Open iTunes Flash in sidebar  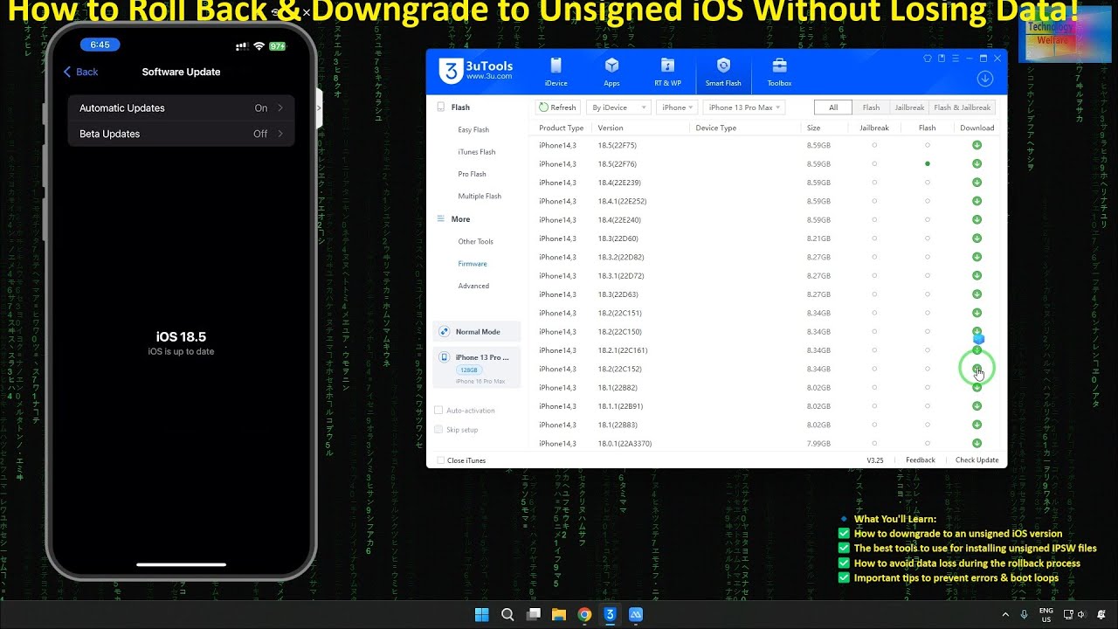(x=477, y=152)
